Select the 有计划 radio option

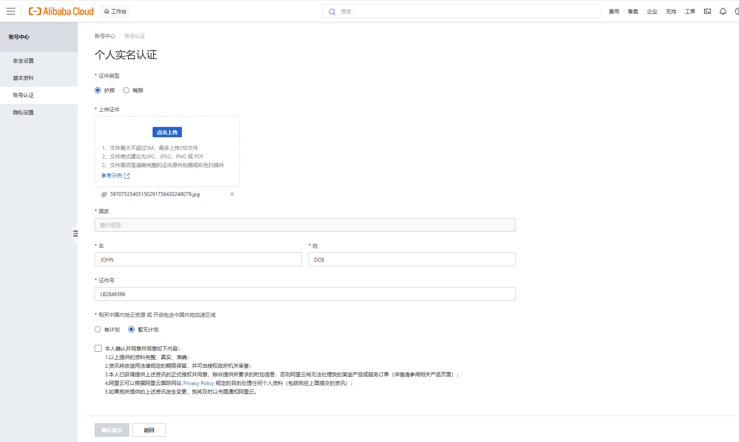[98, 329]
